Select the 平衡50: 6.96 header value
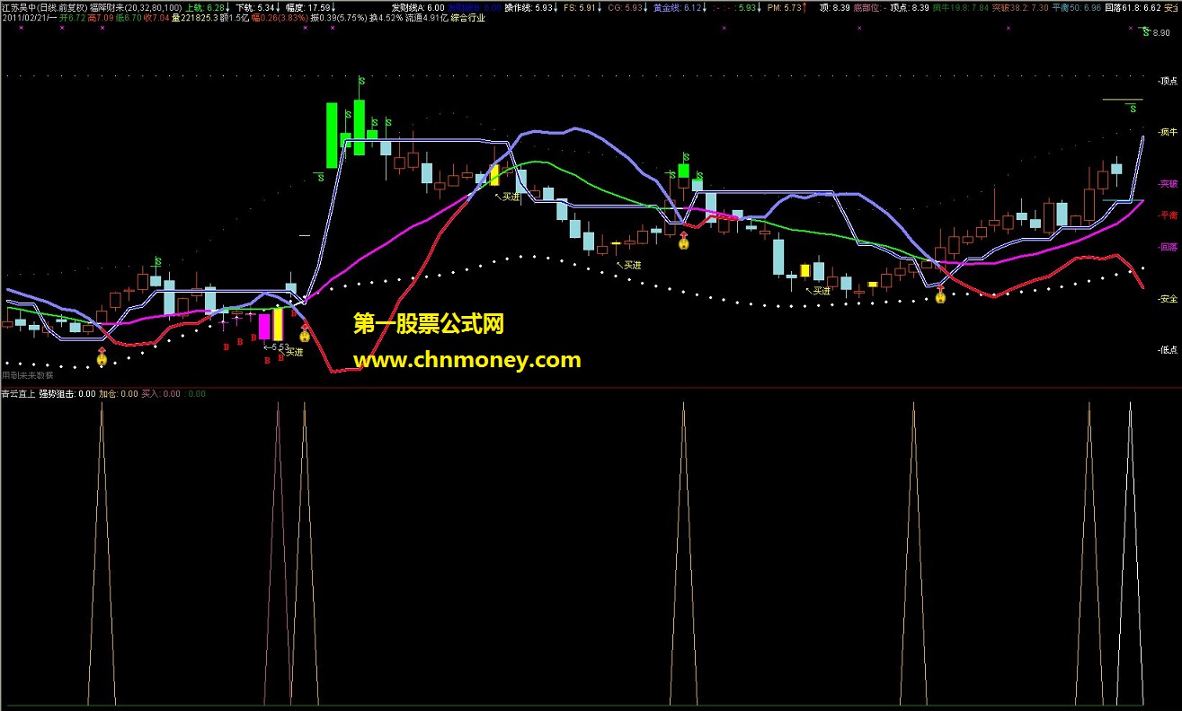Image resolution: width=1182 pixels, height=711 pixels. (1075, 6)
